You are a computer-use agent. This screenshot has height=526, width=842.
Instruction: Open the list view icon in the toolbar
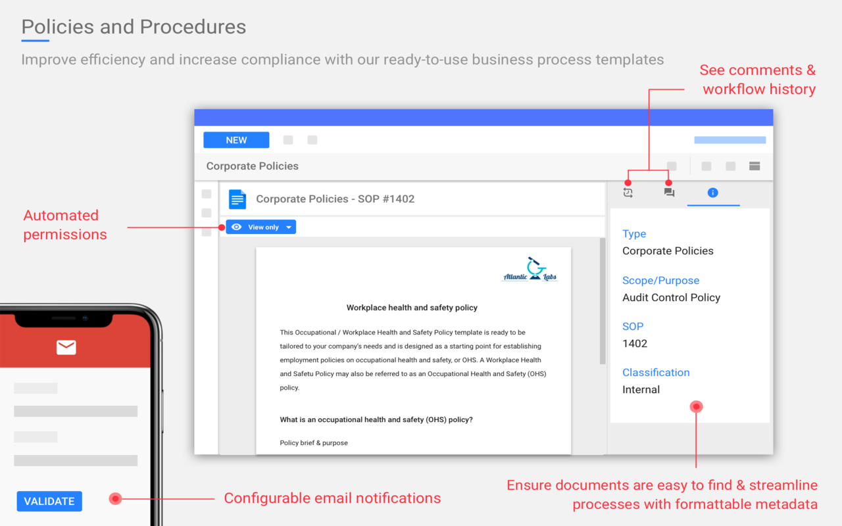coord(754,166)
